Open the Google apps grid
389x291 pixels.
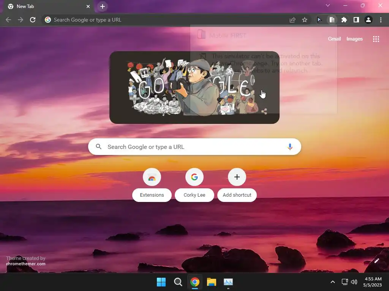pos(376,39)
